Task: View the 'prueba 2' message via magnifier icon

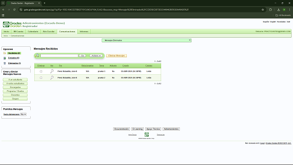Action: click(x=52, y=77)
